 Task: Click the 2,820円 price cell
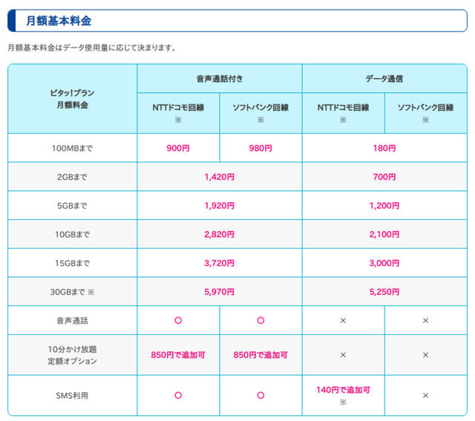pyautogui.click(x=220, y=235)
